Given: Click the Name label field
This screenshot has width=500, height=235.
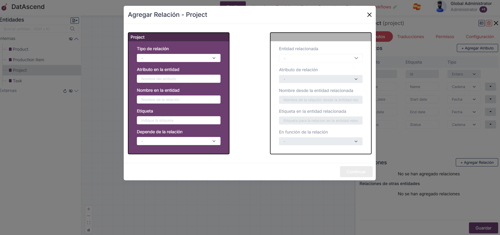Looking at the screenshot, I should pos(422,87).
